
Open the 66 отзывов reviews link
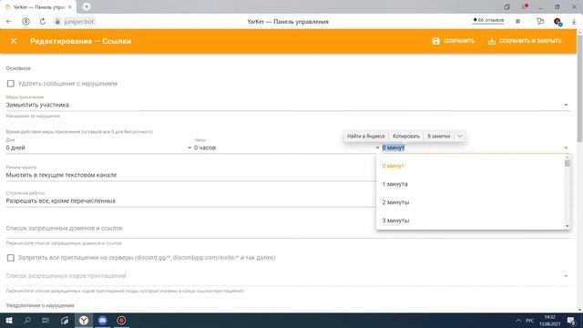pos(488,20)
